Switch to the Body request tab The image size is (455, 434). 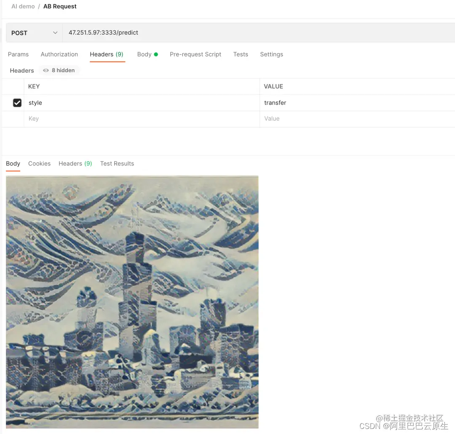[x=145, y=54]
